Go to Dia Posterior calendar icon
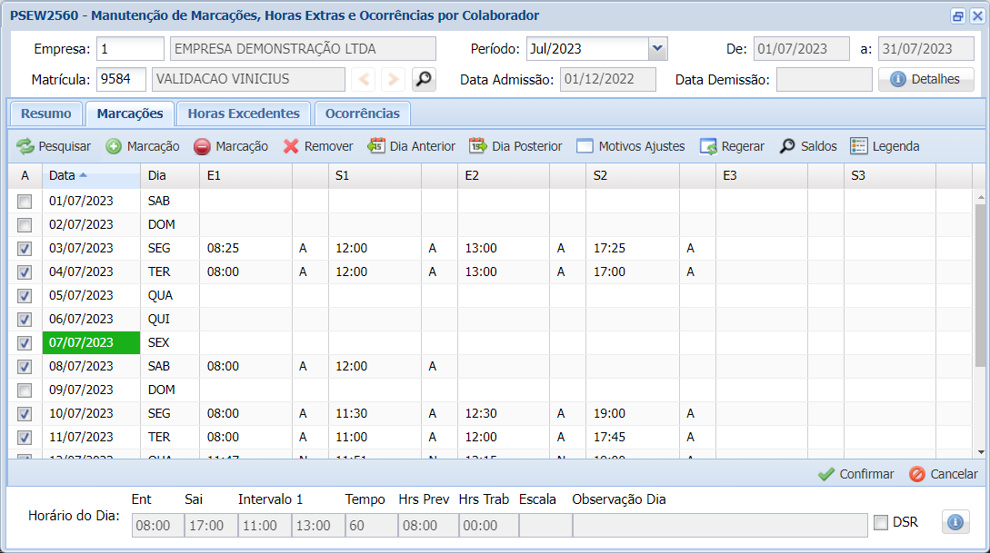The image size is (990, 553). [x=478, y=146]
